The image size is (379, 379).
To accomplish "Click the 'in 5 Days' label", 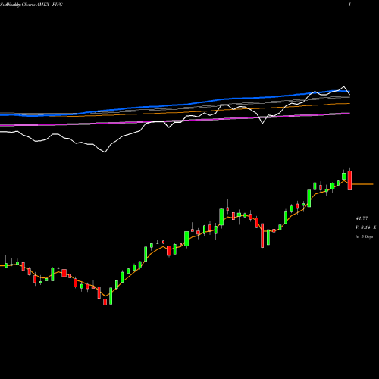I will pyautogui.click(x=364, y=236).
